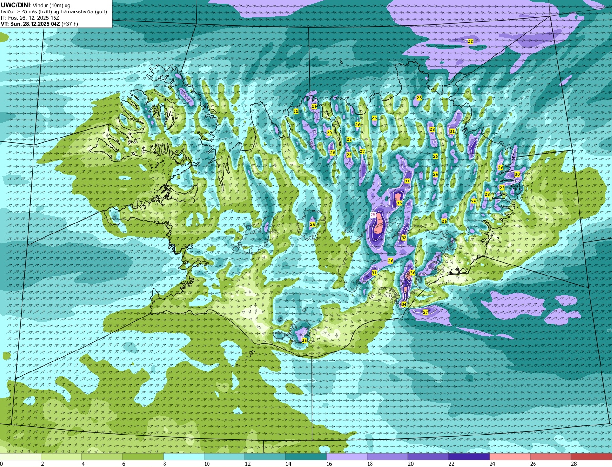This screenshot has height=467, width=612.
Task: Select the red legend band above 28
Action: tap(591, 456)
